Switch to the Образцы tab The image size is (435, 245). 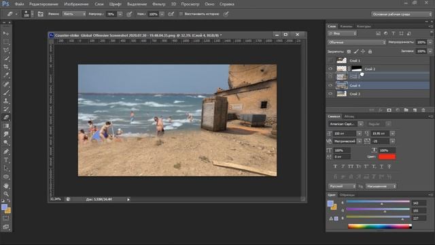click(x=347, y=195)
